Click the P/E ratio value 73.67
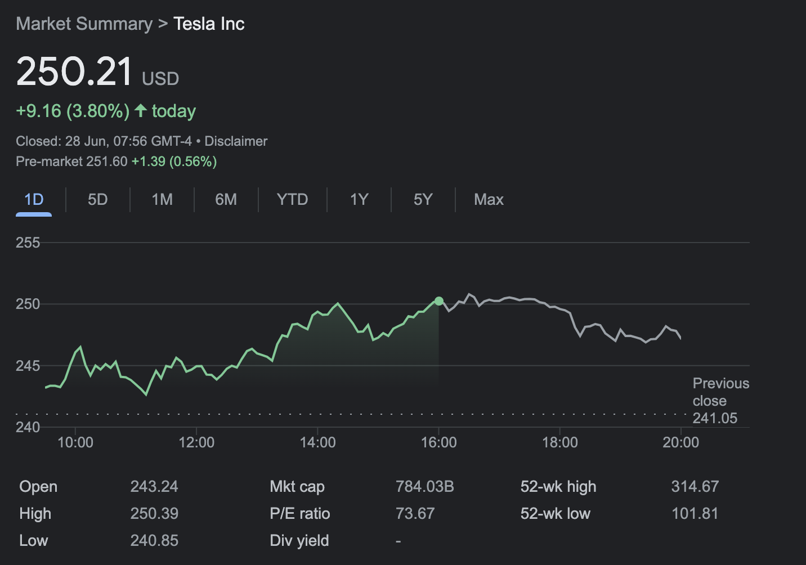 [415, 513]
